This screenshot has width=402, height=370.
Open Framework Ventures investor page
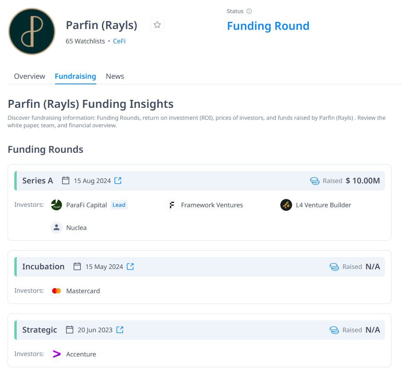(x=212, y=205)
